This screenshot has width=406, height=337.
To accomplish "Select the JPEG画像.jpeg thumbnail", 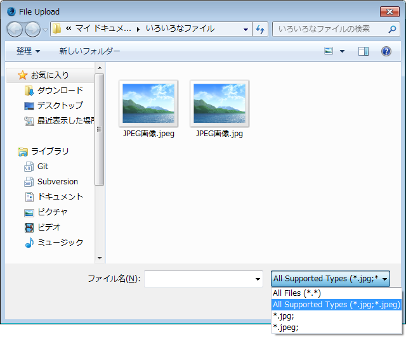I will point(148,103).
